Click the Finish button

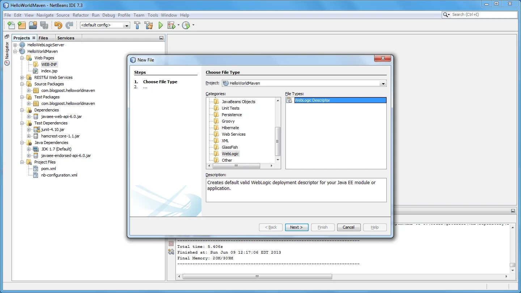point(323,227)
